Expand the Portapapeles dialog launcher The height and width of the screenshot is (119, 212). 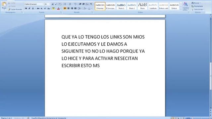click(22, 12)
